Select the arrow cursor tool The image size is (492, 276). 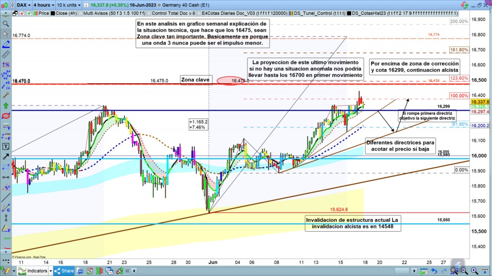tap(6, 34)
